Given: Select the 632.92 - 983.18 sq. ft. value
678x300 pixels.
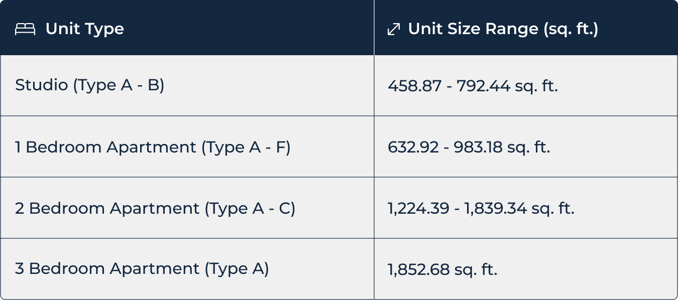Looking at the screenshot, I should (469, 147).
